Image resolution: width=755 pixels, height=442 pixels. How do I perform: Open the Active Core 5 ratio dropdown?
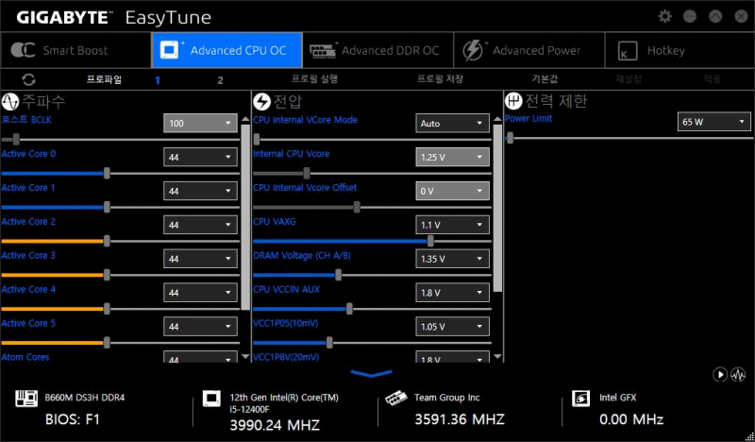(x=200, y=327)
